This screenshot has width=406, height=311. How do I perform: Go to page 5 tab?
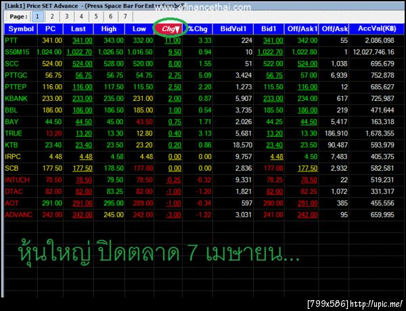96,16
